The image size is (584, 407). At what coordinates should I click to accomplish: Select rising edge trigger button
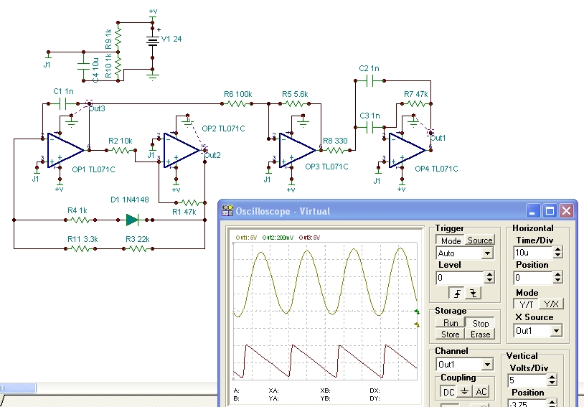pyautogui.click(x=457, y=294)
